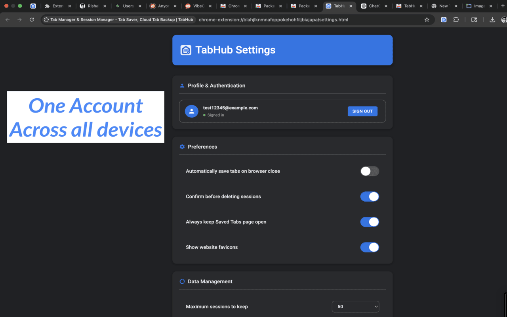
Task: Click the TabHub logo in settings header
Action: click(x=186, y=50)
